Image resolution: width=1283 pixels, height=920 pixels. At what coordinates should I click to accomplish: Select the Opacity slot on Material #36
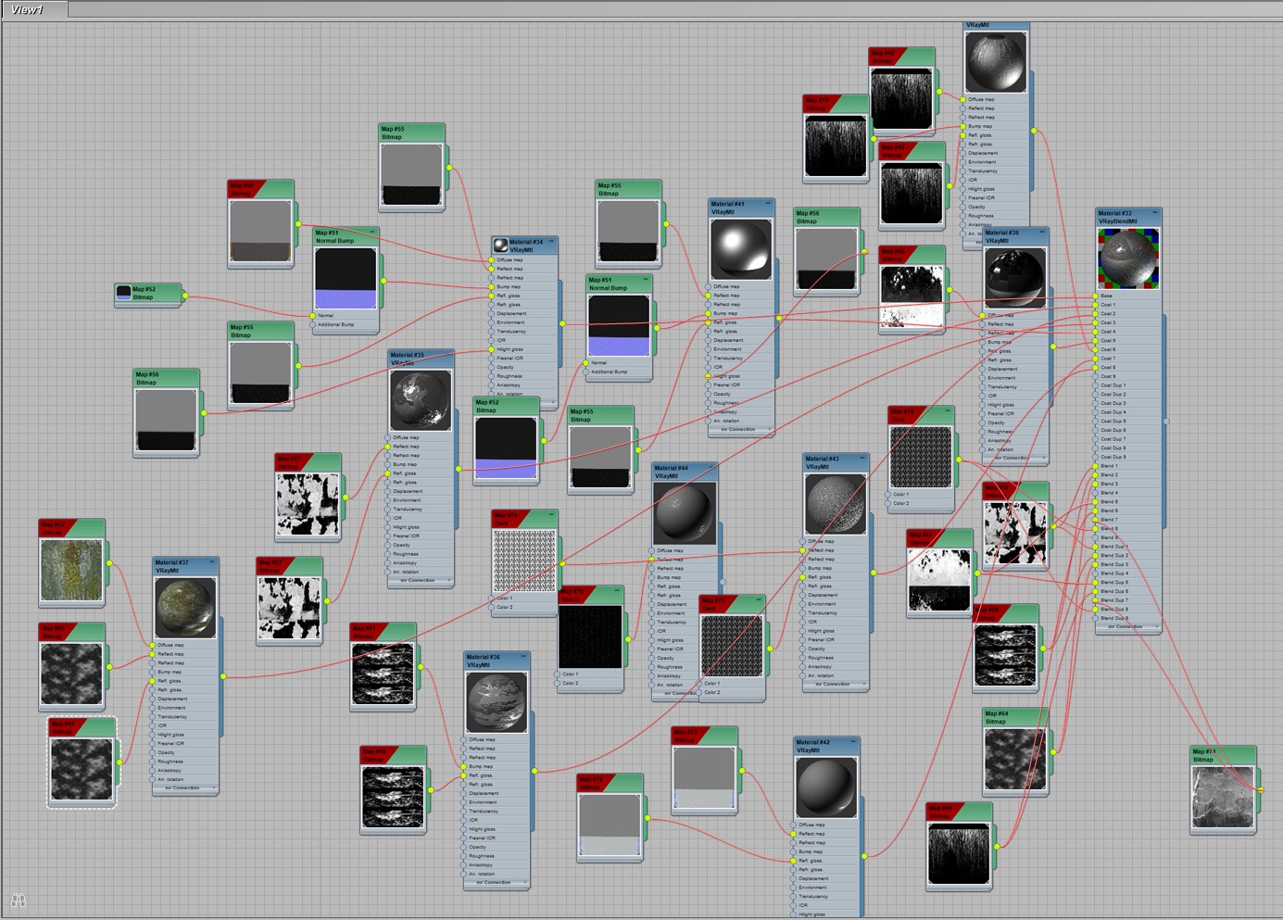point(478,847)
